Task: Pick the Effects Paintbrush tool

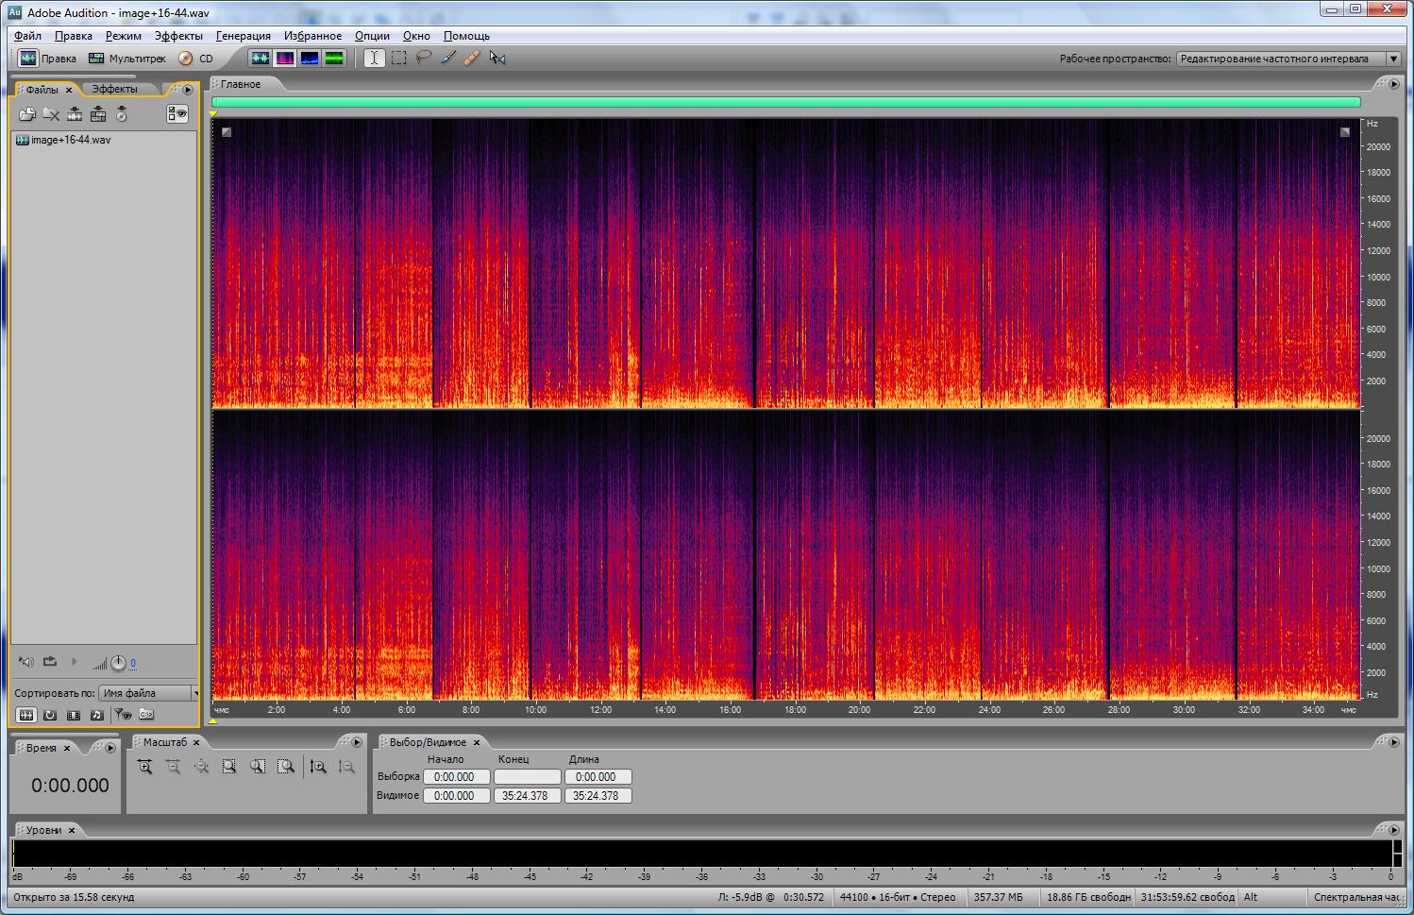Action: [x=448, y=58]
